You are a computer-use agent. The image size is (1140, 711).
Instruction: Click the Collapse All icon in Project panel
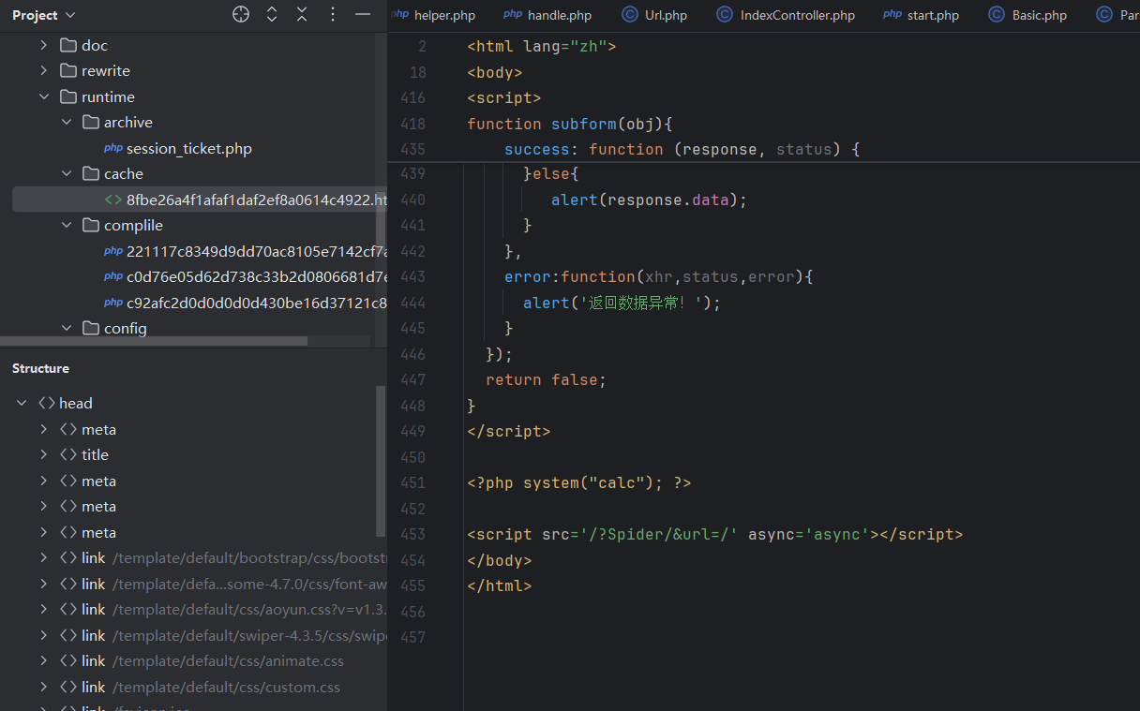coord(302,14)
